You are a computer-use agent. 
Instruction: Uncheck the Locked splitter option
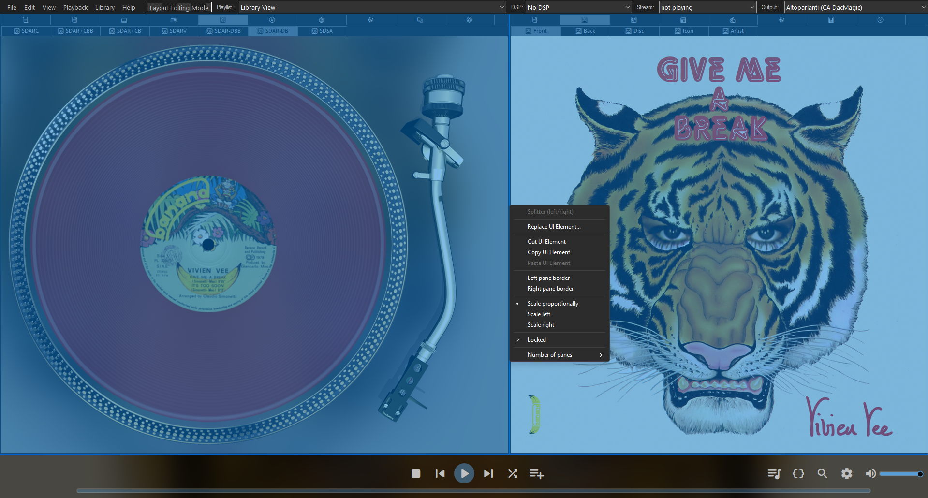coord(560,340)
